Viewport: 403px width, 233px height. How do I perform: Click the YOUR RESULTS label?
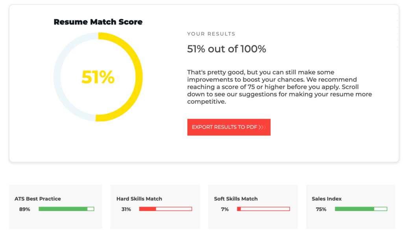pyautogui.click(x=211, y=34)
